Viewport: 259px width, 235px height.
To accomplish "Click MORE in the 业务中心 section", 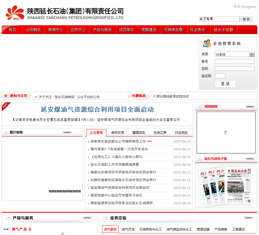I will coord(249,218).
